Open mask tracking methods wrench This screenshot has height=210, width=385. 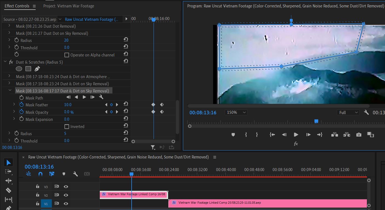(101, 97)
